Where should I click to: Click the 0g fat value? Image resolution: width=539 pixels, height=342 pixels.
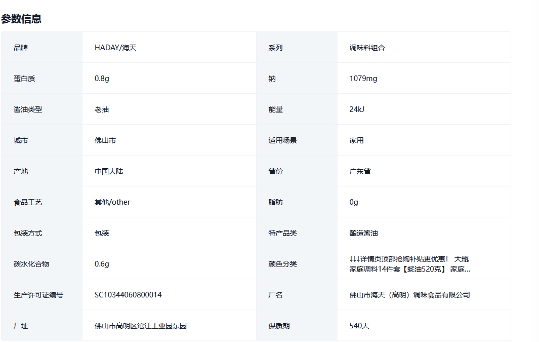coord(354,202)
